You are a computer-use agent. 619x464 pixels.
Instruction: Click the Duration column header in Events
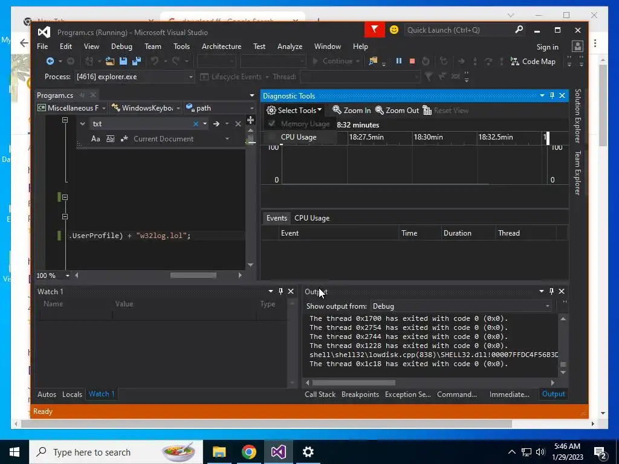468,233
